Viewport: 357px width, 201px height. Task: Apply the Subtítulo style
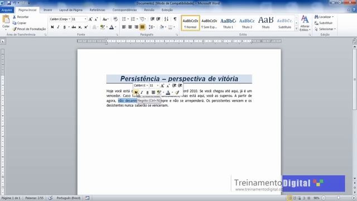click(x=284, y=23)
